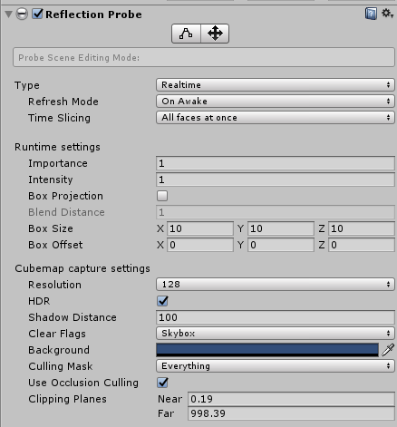Pick background color with the eyedropper
The height and width of the screenshot is (427, 397).
pos(388,350)
